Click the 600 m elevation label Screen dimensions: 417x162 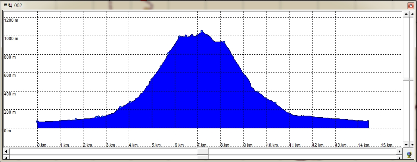click(10, 75)
